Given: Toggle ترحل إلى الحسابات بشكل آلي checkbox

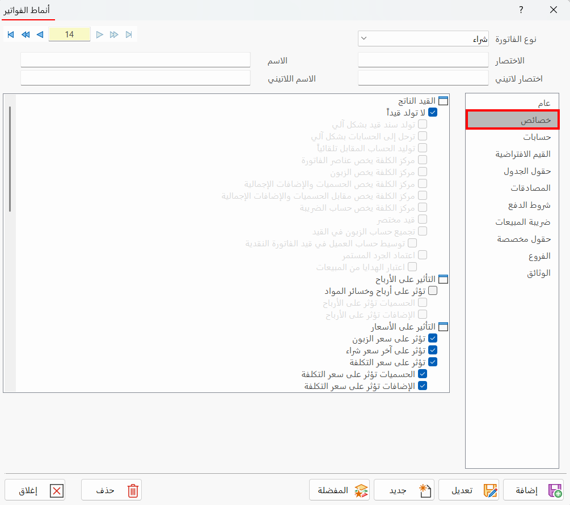Looking at the screenshot, I should (x=423, y=136).
